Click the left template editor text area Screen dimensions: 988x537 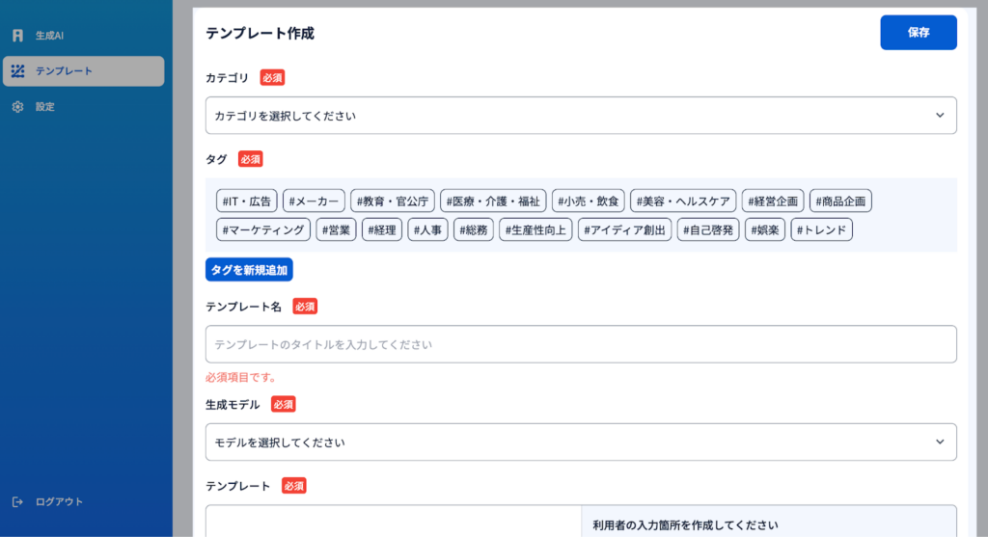click(x=393, y=521)
